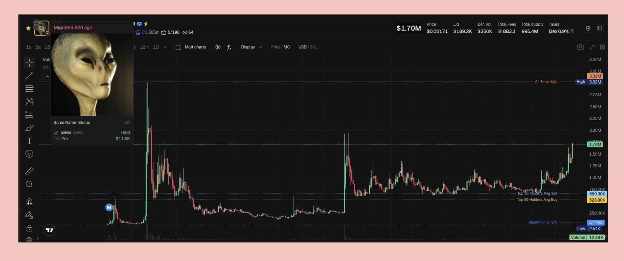Screen dimensions: 624x261
Task: Click the 24h Vol $360K value
Action: tap(485, 31)
